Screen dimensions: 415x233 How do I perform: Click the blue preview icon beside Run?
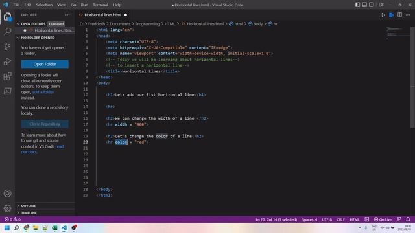point(392,15)
